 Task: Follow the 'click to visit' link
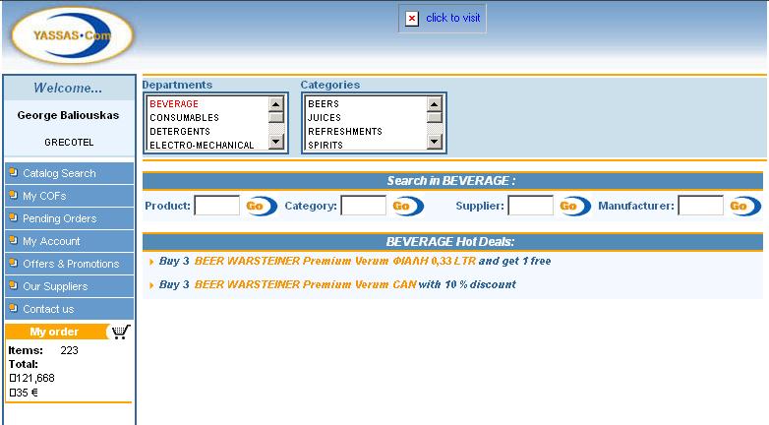[x=453, y=18]
